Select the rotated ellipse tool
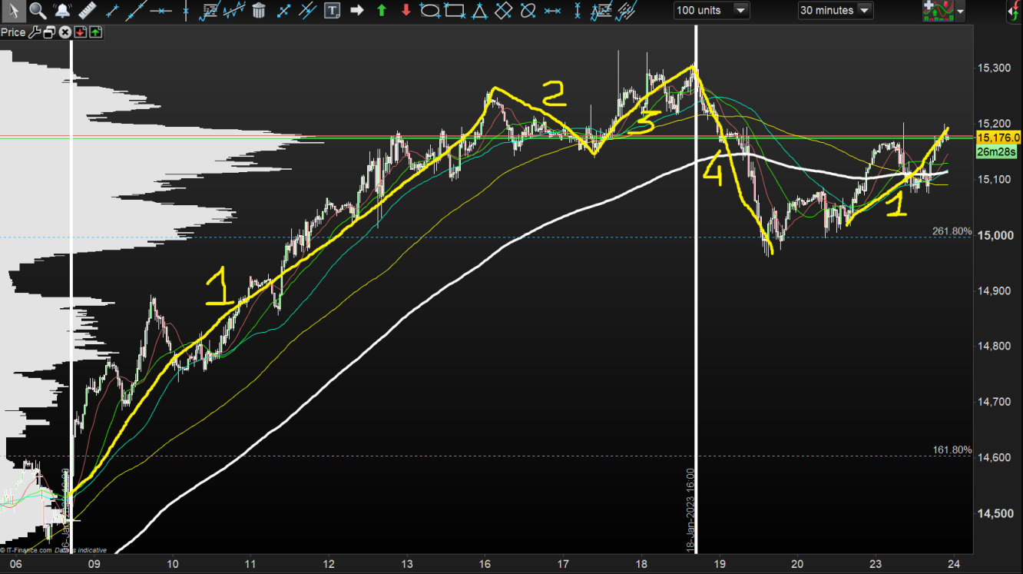The width and height of the screenshot is (1023, 574). [x=528, y=11]
